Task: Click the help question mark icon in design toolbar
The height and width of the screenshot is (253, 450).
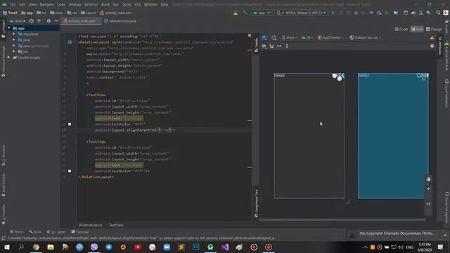Action: coord(432,46)
